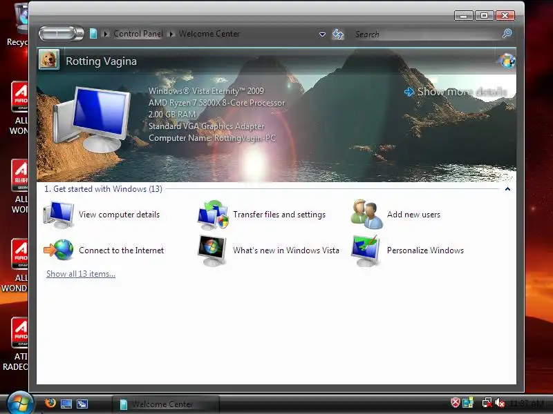
Task: Open the address bar history dropdown
Action: (x=322, y=34)
